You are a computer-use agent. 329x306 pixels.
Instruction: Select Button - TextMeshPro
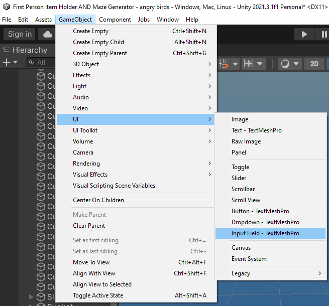tap(270, 211)
